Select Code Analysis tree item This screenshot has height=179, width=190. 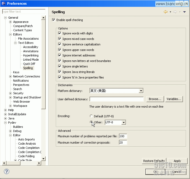(27, 144)
